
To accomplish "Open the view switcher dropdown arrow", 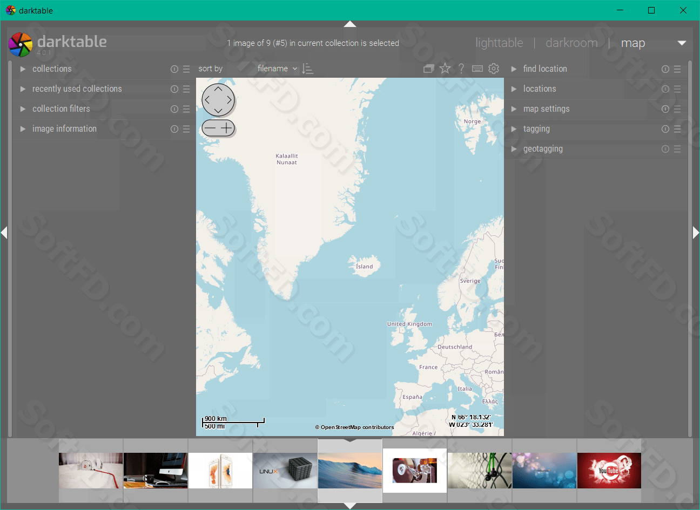I will point(682,43).
